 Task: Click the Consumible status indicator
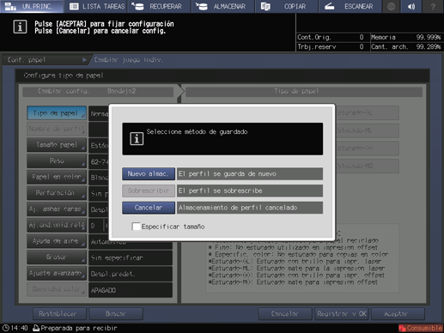[420, 328]
